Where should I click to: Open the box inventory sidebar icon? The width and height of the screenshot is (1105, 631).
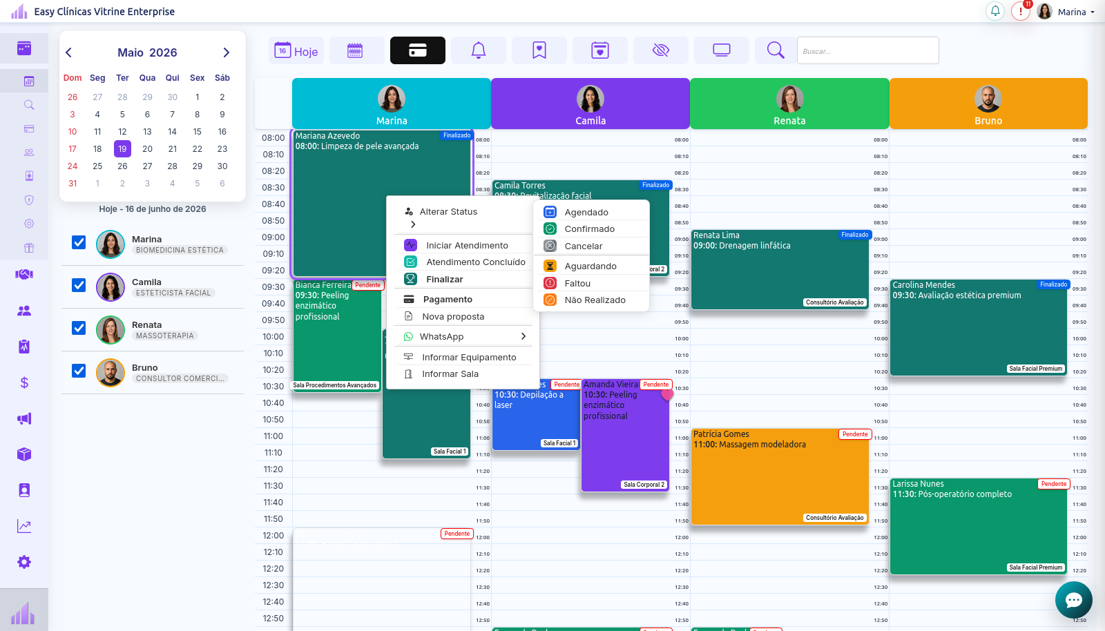coord(24,454)
